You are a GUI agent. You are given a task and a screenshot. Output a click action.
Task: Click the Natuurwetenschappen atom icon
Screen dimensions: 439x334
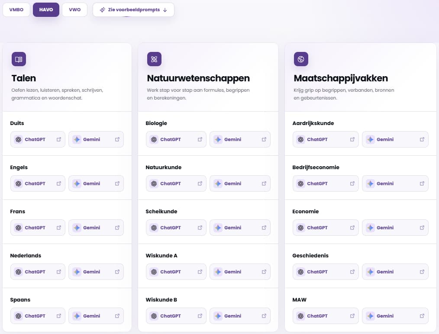tap(154, 59)
